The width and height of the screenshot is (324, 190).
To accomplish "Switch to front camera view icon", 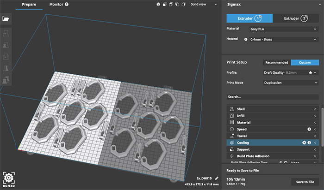I will pos(165,4).
